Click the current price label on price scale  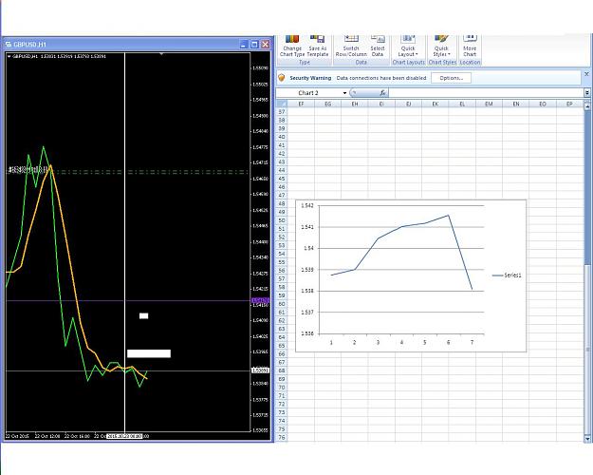[261, 370]
